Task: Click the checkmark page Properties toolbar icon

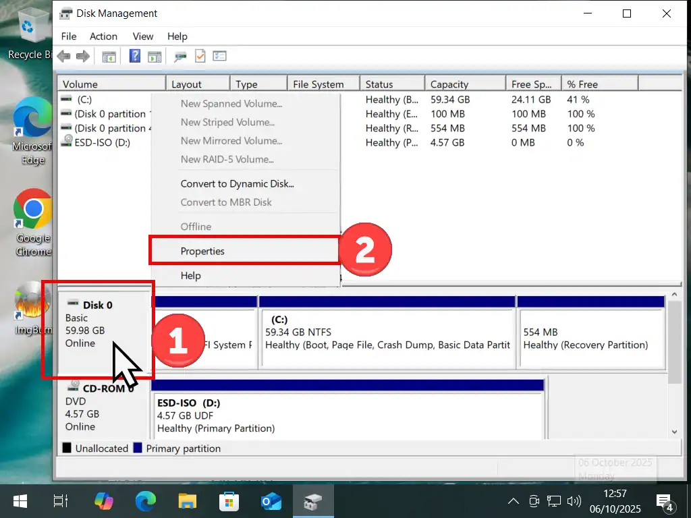Action: click(x=200, y=57)
